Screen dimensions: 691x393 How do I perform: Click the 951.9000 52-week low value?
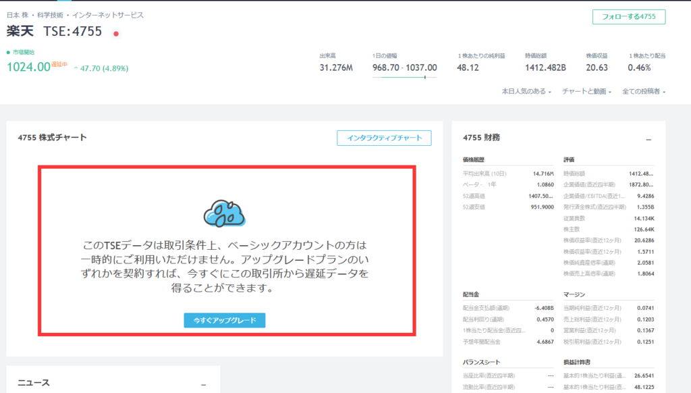542,207
